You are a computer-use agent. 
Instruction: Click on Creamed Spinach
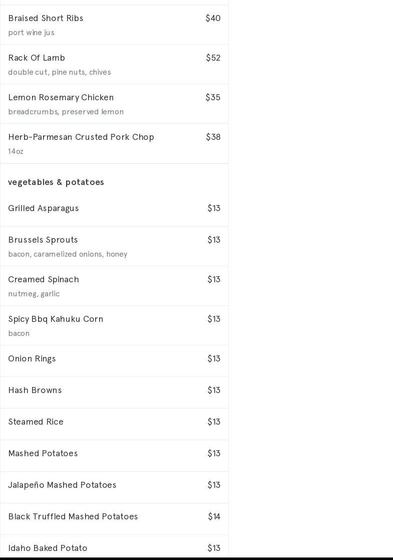(x=44, y=279)
